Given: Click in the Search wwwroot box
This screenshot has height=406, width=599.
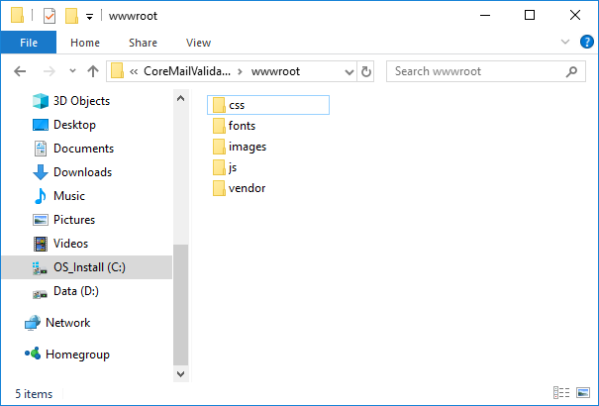Looking at the screenshot, I should tap(475, 71).
